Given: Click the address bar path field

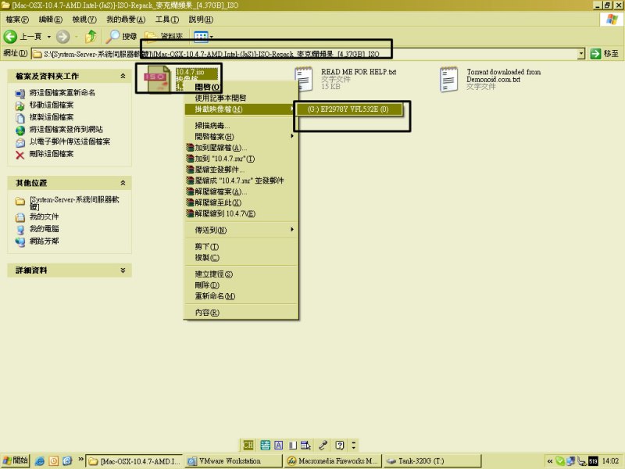Looking at the screenshot, I should [304, 54].
